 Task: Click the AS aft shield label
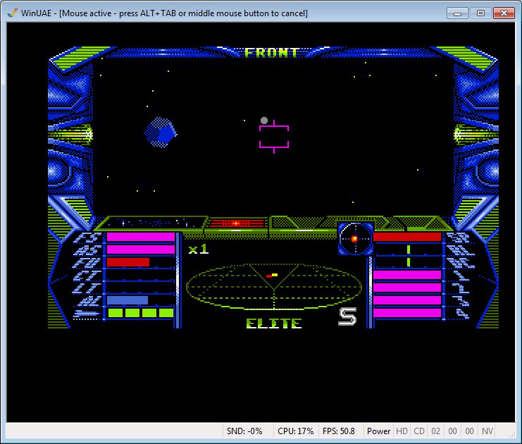tap(87, 249)
